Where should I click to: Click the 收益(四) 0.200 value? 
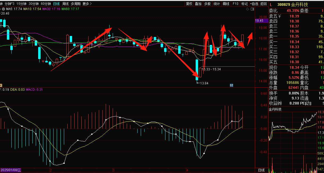pyautogui.click(x=294, y=103)
